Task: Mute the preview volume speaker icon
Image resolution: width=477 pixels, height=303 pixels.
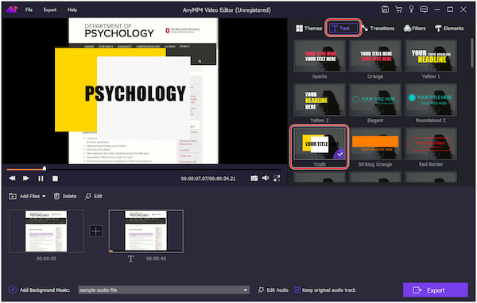Action: click(266, 178)
